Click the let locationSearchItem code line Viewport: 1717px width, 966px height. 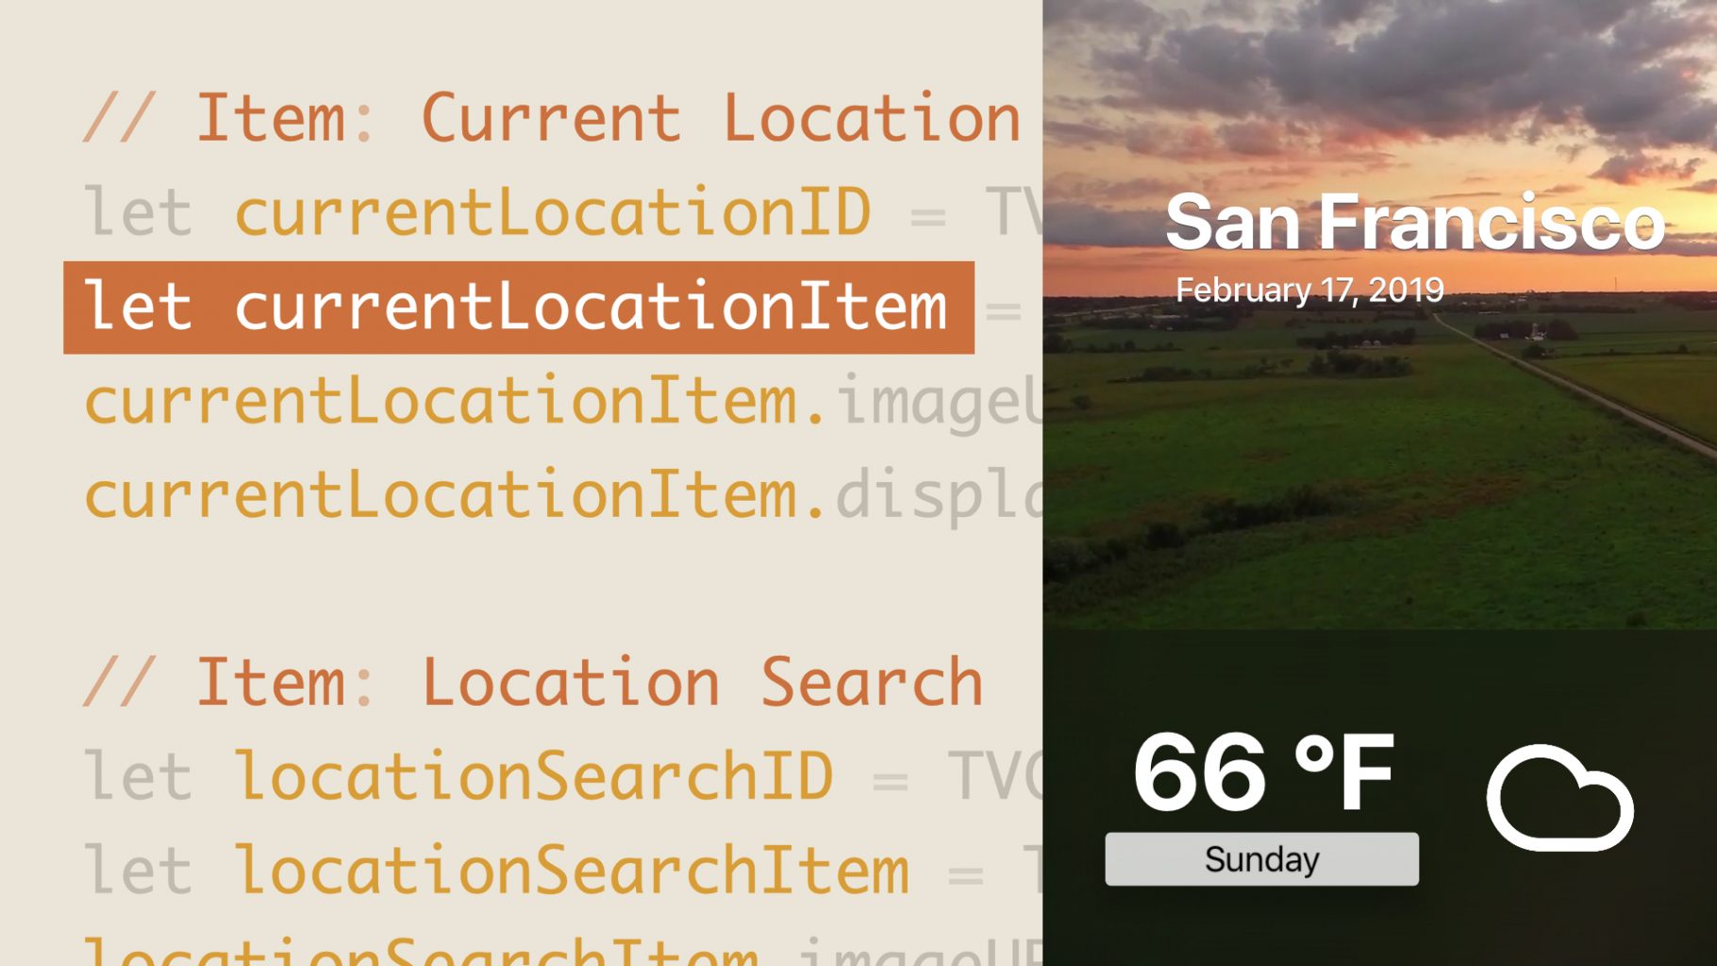[x=563, y=870]
